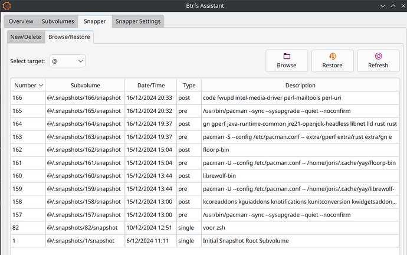407x255 pixels.
Task: Click the Subvolume column header
Action: click(x=85, y=85)
